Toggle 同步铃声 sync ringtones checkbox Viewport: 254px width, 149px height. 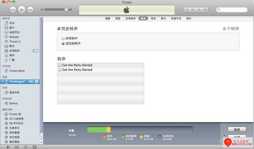point(59,29)
